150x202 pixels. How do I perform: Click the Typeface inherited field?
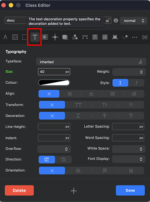coord(91,62)
